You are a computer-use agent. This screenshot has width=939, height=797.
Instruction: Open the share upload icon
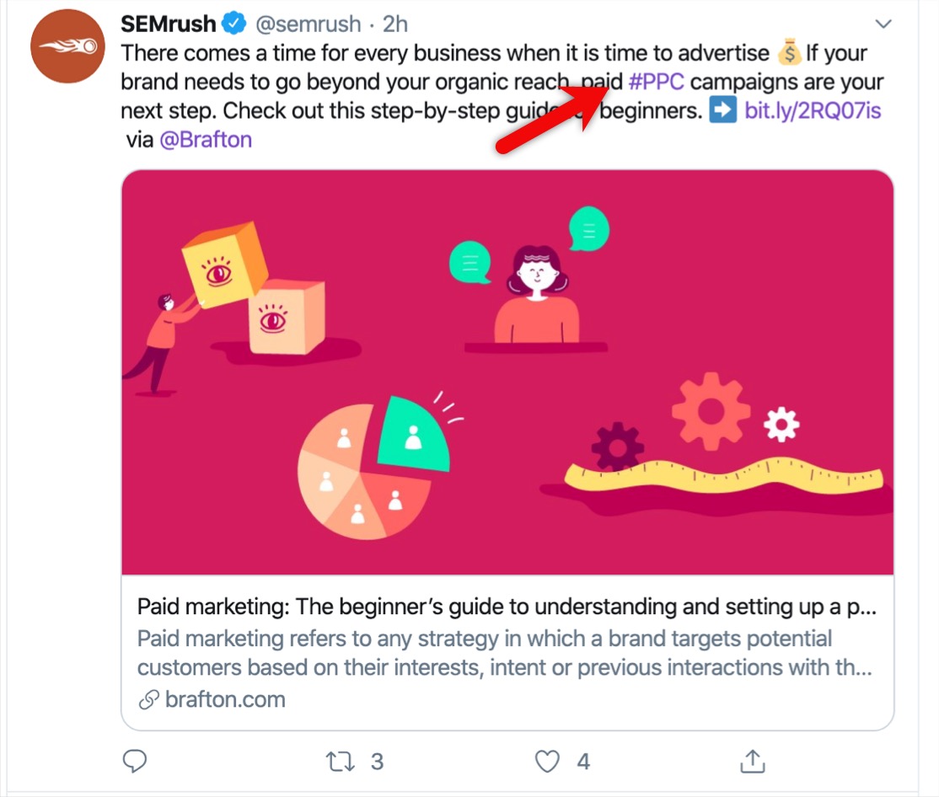coord(753,761)
